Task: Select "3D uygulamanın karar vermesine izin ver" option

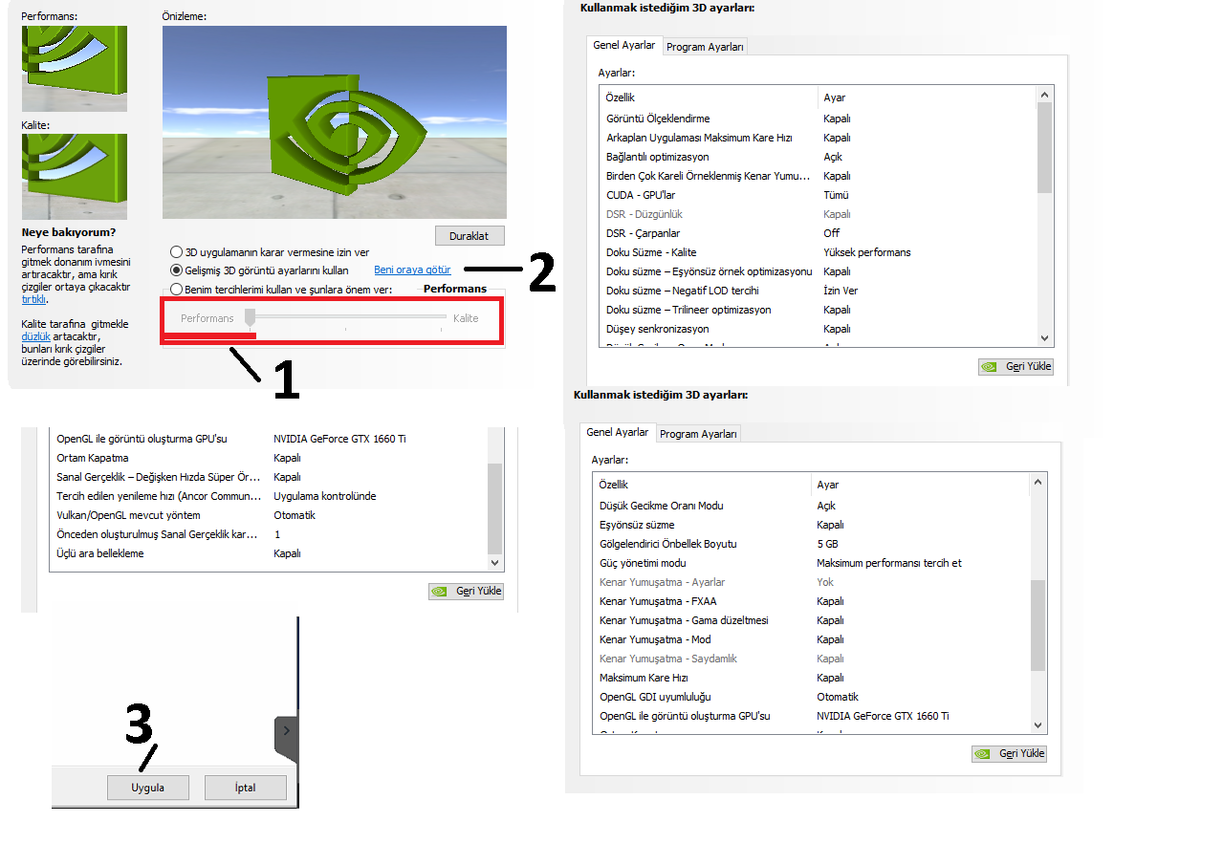Action: (x=269, y=252)
